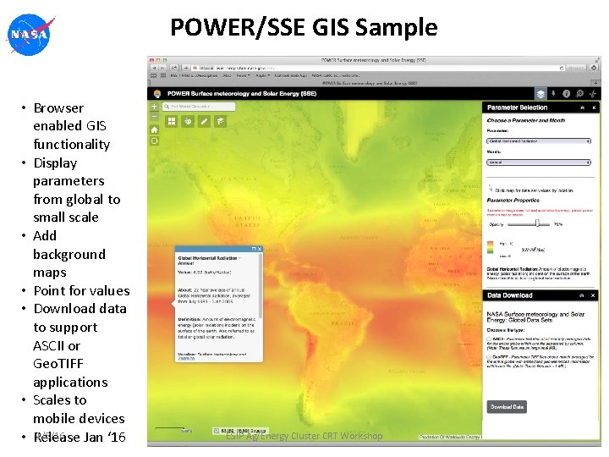Click the Parameter Properties heading
This screenshot has width=609, height=457.
point(513,201)
